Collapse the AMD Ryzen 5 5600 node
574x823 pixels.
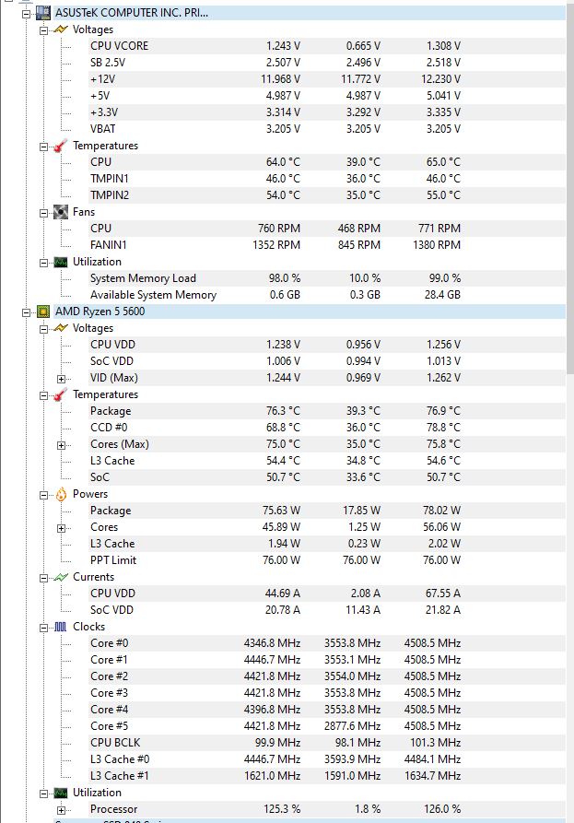(x=26, y=312)
